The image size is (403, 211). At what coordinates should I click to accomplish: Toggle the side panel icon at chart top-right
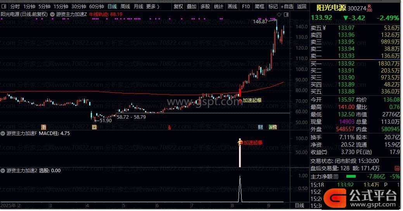click(286, 15)
